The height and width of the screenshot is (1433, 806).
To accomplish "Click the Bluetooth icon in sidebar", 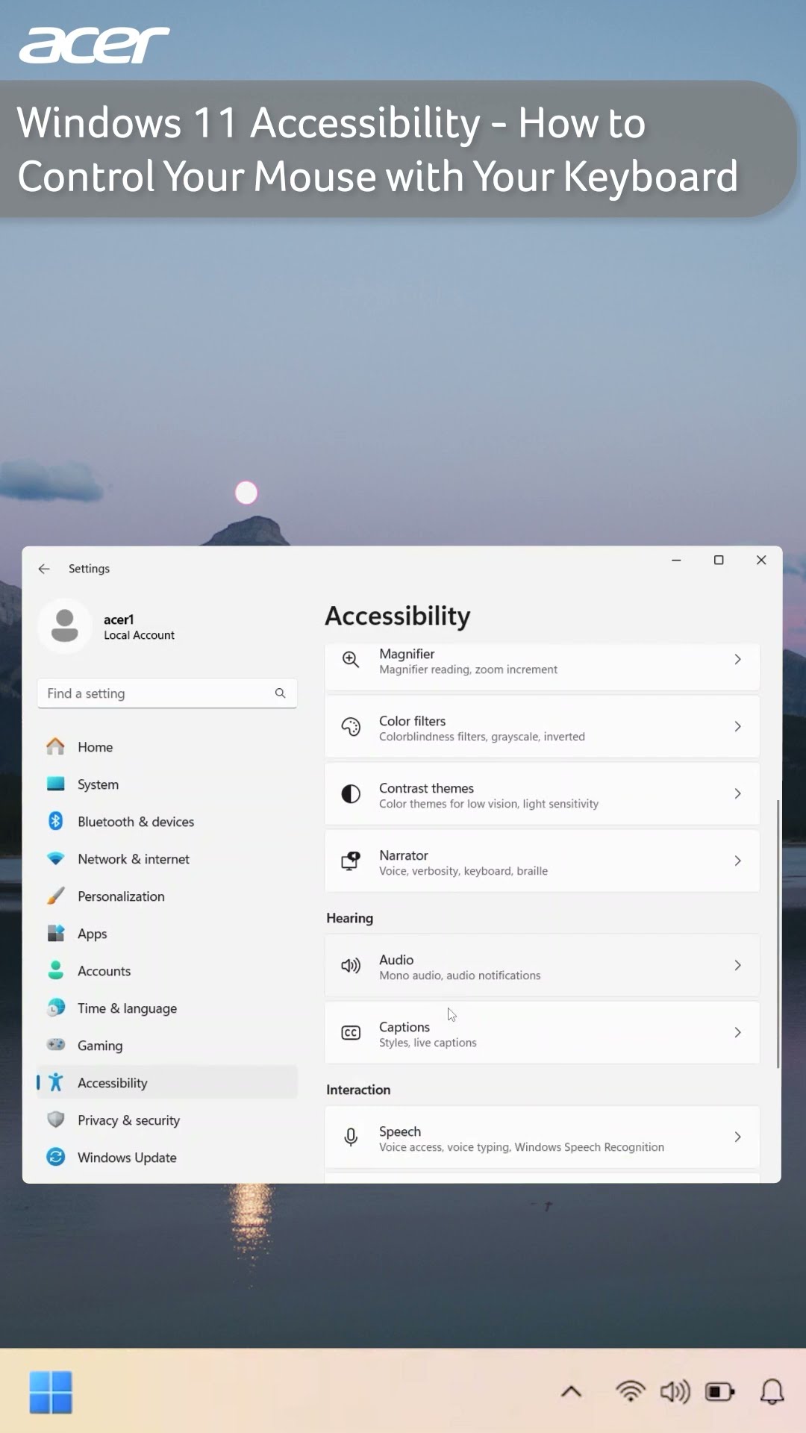I will [x=55, y=821].
